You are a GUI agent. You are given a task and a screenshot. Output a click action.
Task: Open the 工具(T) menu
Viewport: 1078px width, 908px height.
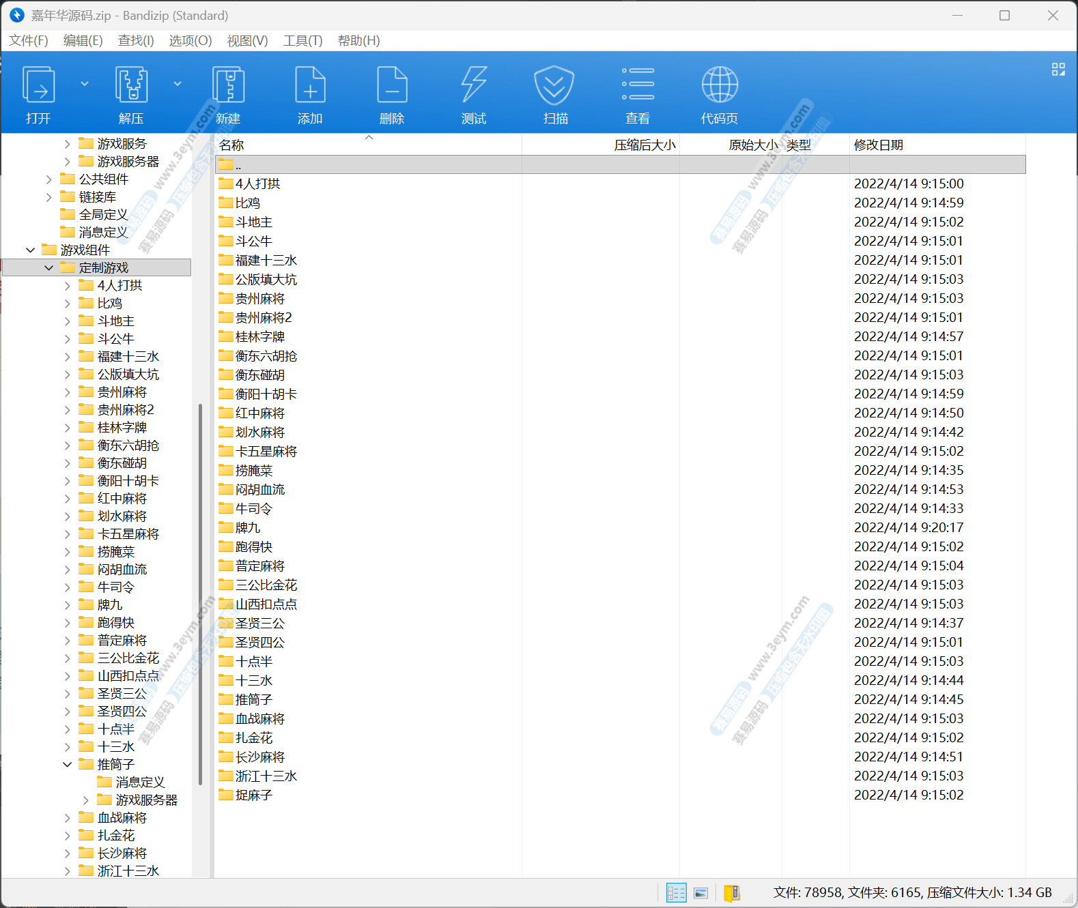tap(302, 41)
